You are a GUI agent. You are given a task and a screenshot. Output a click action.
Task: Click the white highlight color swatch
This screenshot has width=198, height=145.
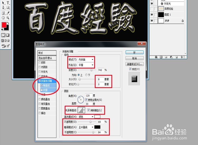point(97,117)
